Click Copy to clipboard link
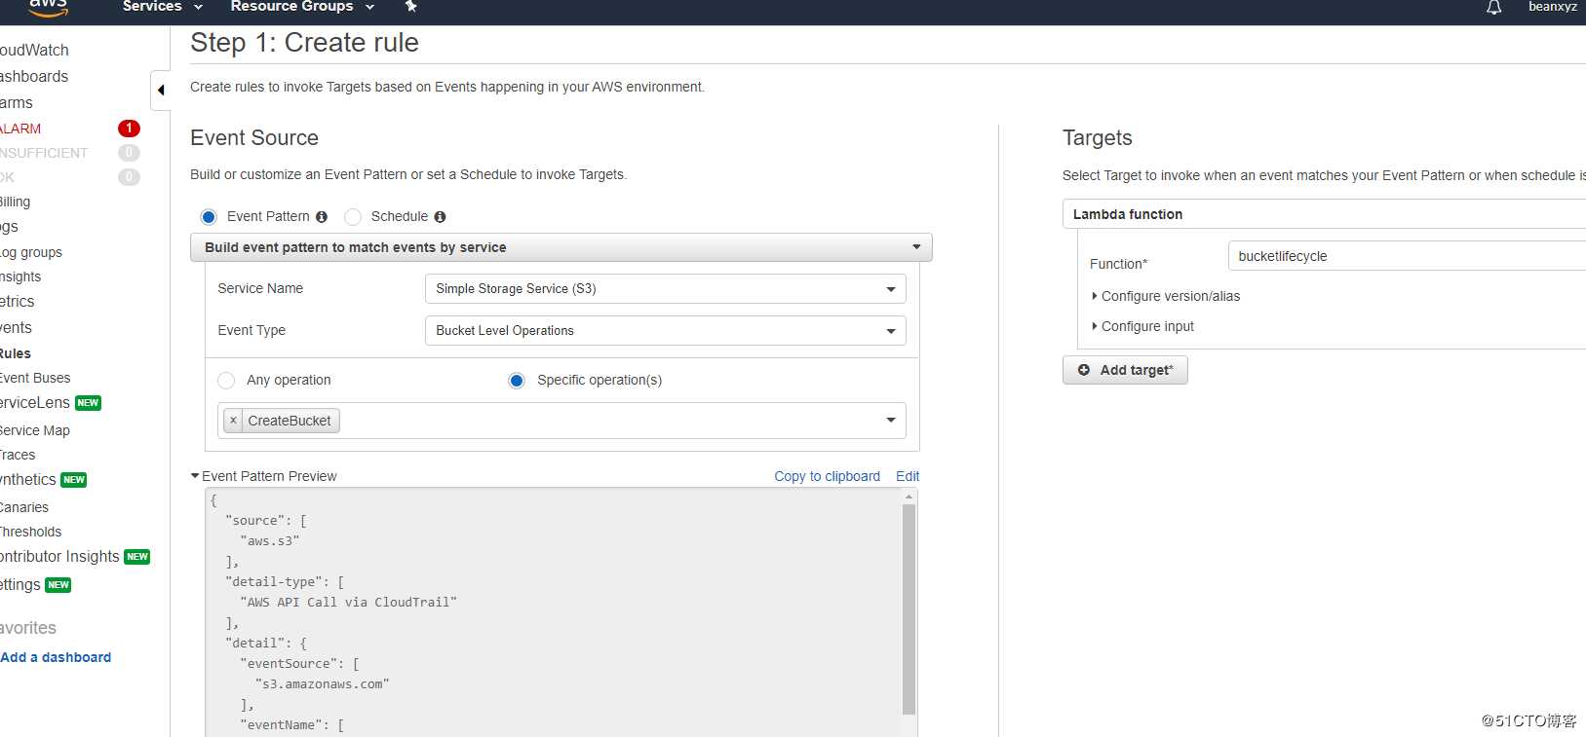Image resolution: width=1586 pixels, height=737 pixels. click(827, 476)
